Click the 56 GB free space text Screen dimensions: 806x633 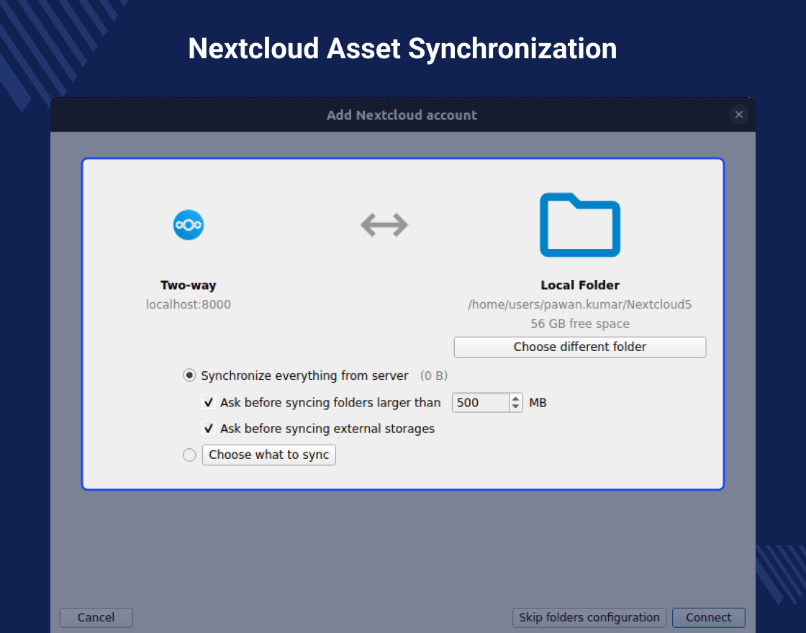(x=580, y=324)
